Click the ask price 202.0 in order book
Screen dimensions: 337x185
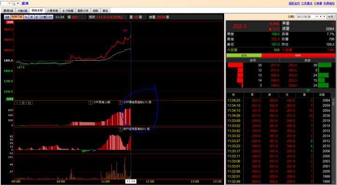[x=293, y=65]
